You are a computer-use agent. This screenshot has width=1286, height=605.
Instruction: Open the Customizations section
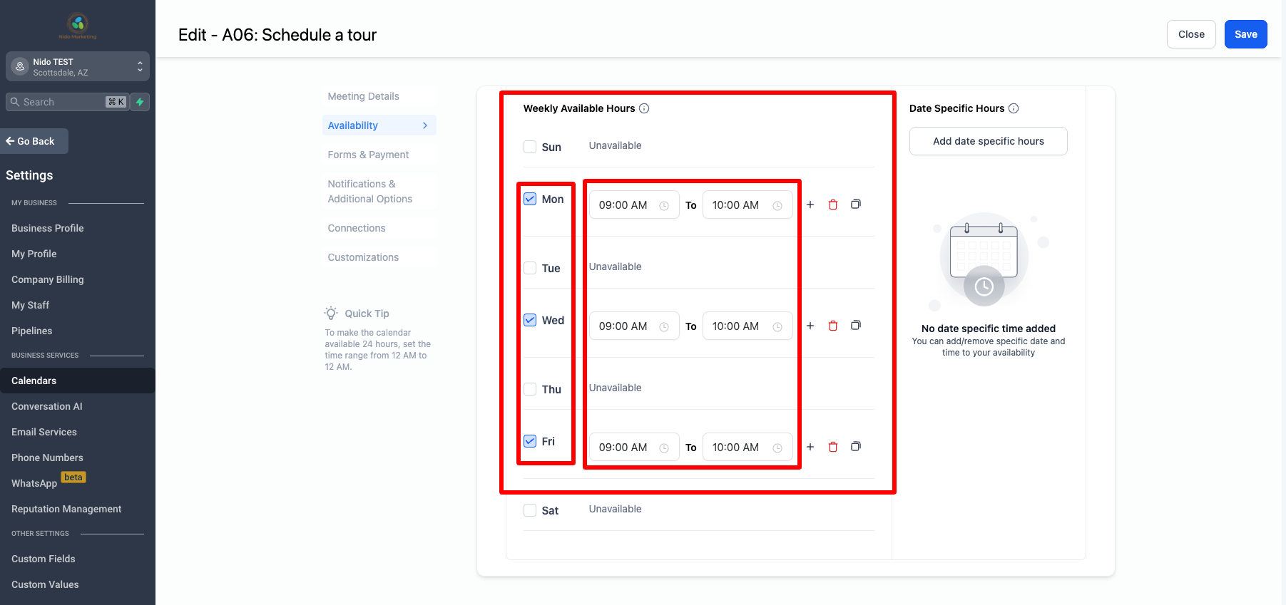click(x=379, y=257)
